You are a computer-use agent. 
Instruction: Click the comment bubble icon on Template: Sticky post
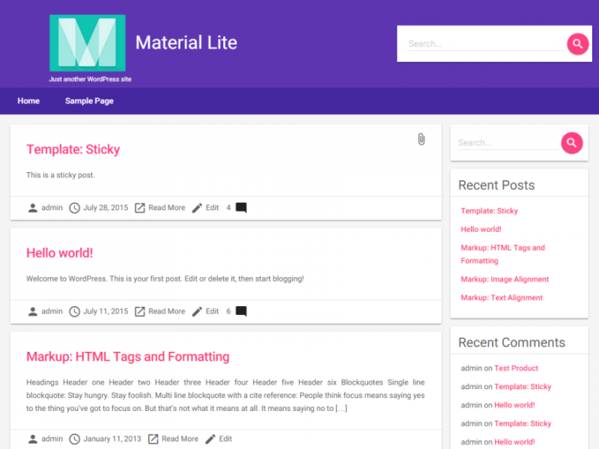point(240,207)
